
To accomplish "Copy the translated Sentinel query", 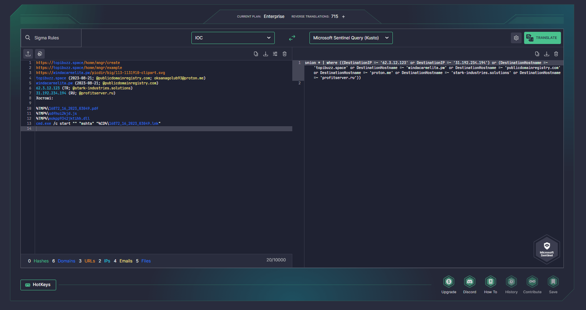I will point(537,54).
